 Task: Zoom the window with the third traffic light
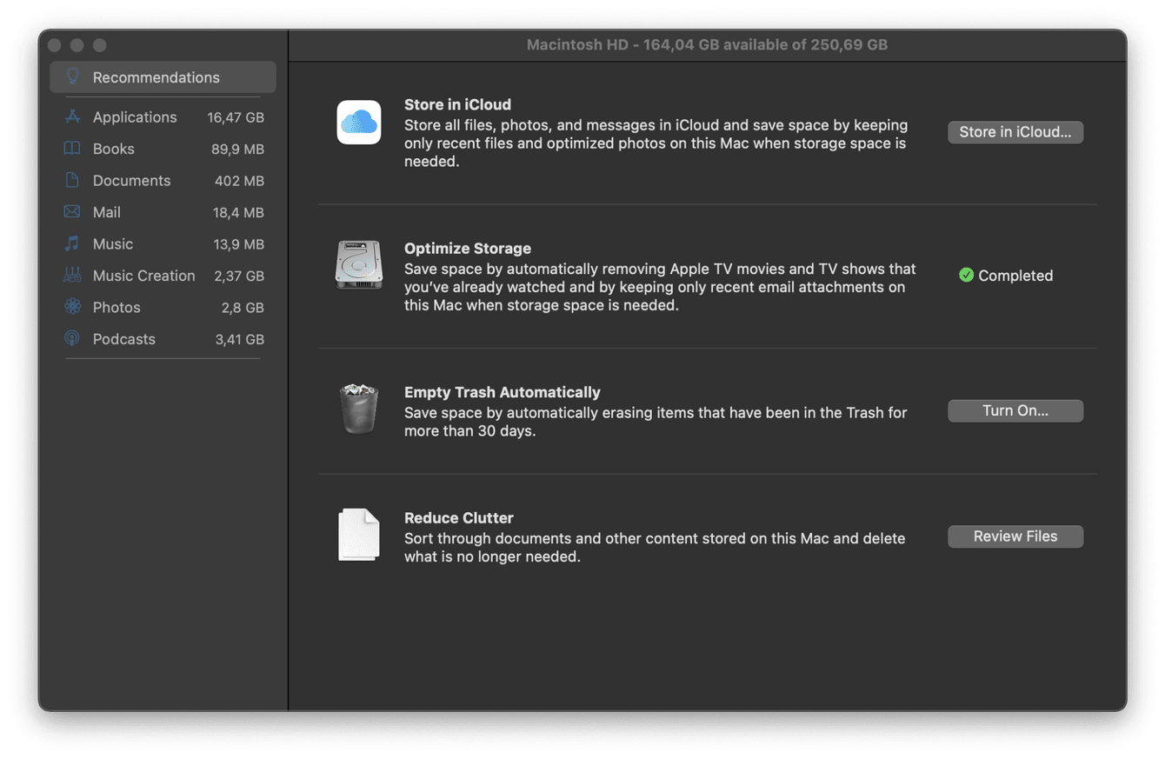[x=99, y=45]
